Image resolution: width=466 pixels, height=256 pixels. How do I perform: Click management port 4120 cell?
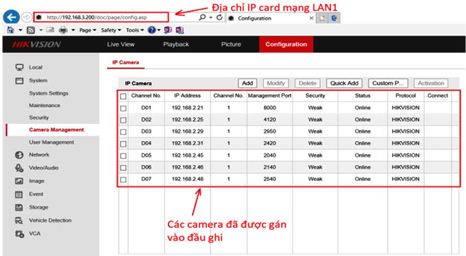pos(269,120)
